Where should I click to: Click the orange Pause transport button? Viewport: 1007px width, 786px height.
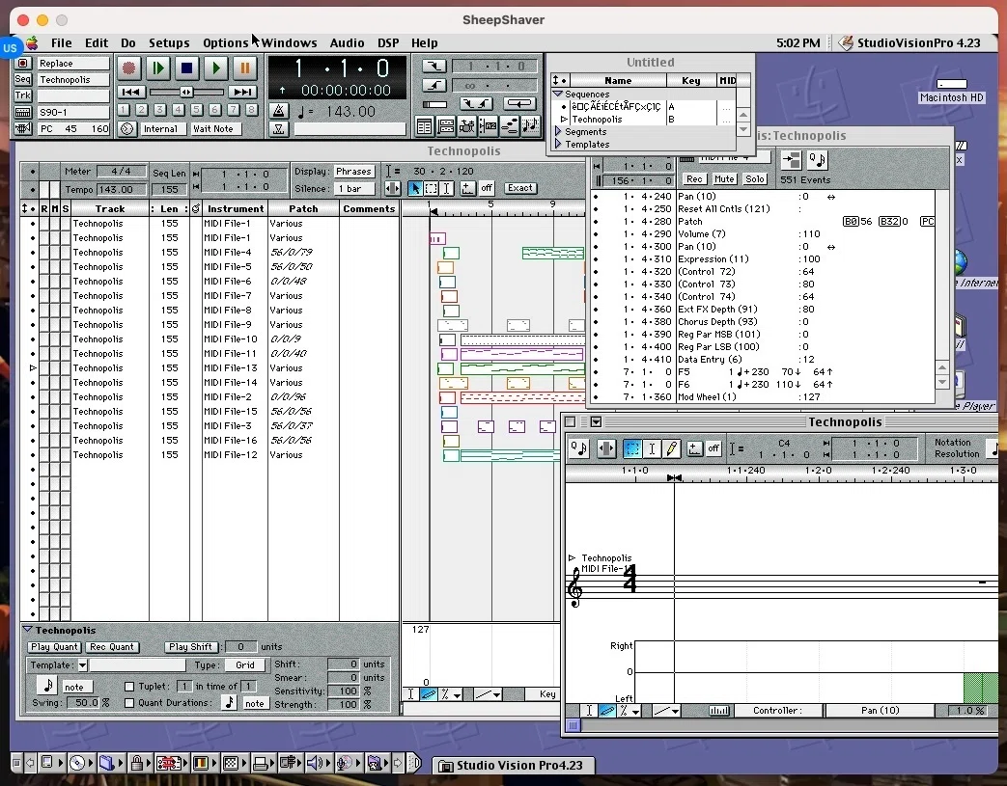(x=244, y=68)
